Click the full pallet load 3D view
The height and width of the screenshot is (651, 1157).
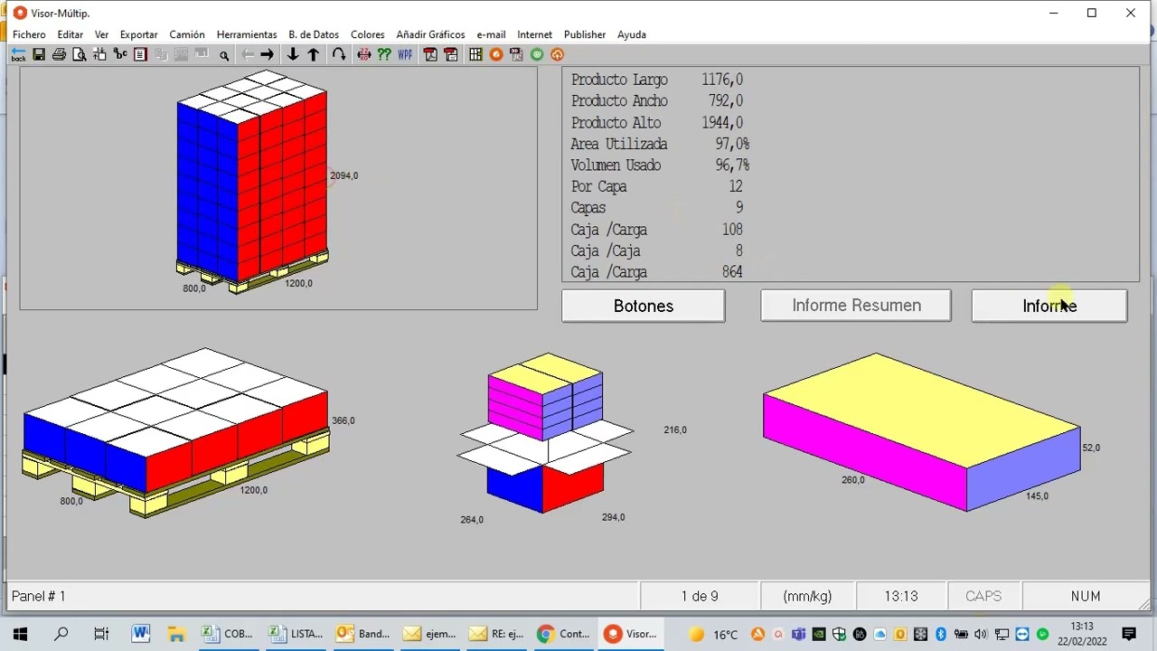252,181
